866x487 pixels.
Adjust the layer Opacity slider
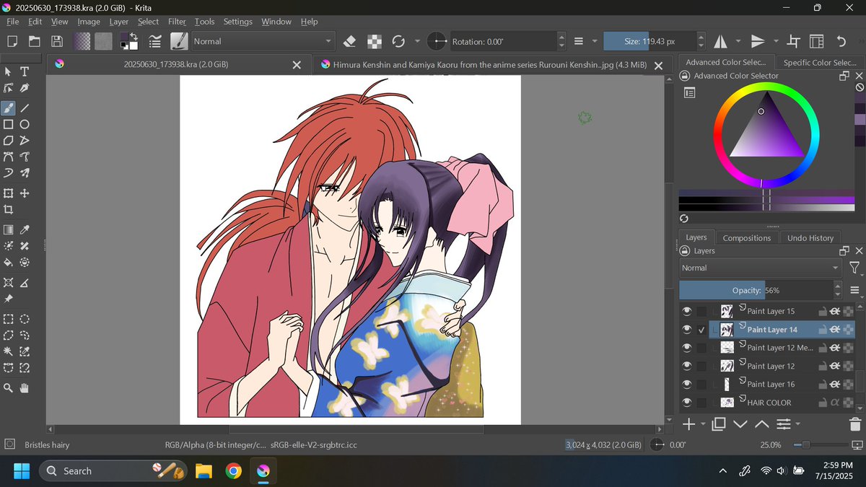pos(756,290)
